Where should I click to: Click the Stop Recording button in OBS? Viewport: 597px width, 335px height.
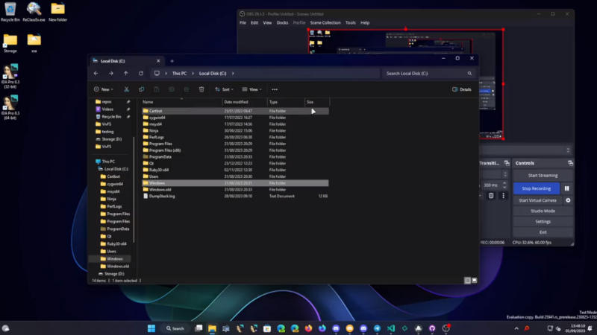(537, 188)
